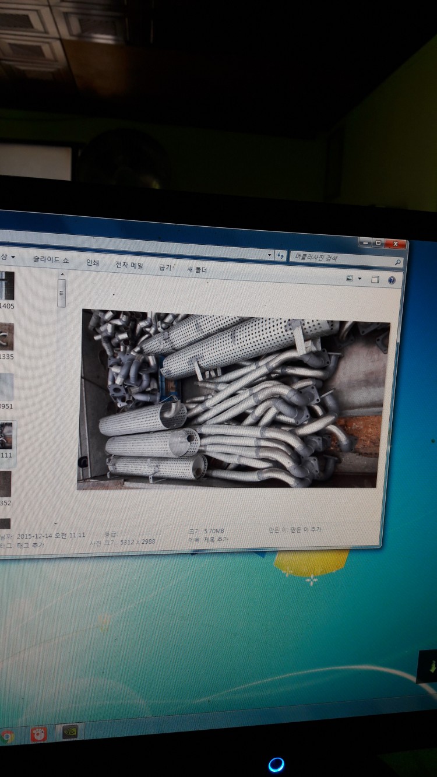The height and width of the screenshot is (777, 437).
Task: Open the view options dropdown arrow
Action: [360, 279]
